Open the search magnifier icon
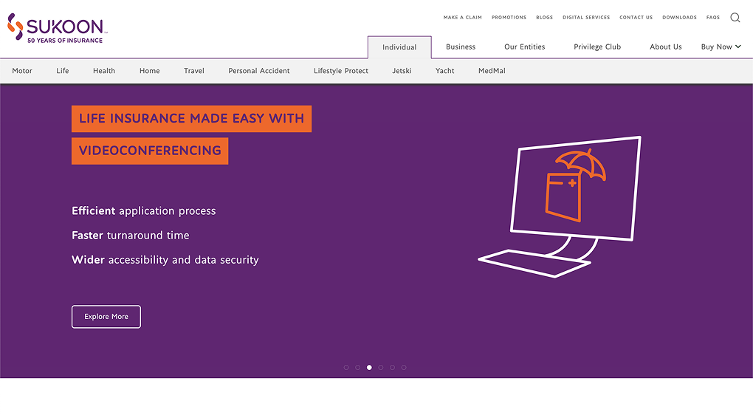 (x=735, y=18)
